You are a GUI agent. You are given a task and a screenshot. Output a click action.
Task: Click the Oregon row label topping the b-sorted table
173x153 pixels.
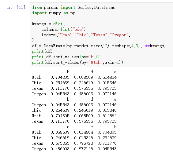(39, 105)
